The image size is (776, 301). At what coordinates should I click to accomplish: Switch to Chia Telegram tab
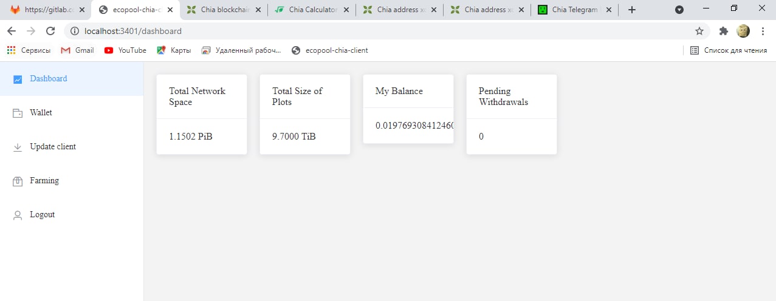coord(574,10)
